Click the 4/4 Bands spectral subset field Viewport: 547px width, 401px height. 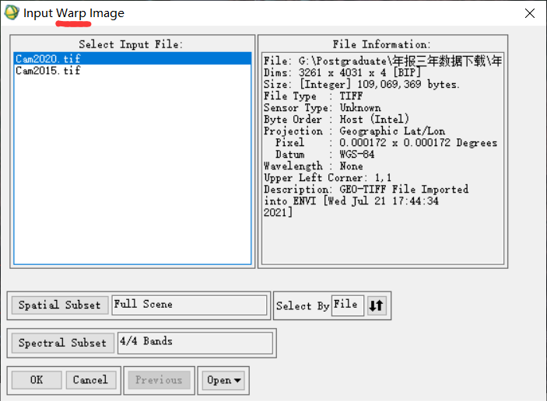click(195, 343)
